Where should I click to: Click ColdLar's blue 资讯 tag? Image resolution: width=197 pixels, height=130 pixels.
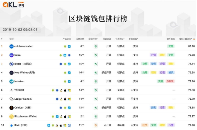pyautogui.click(x=153, y=108)
